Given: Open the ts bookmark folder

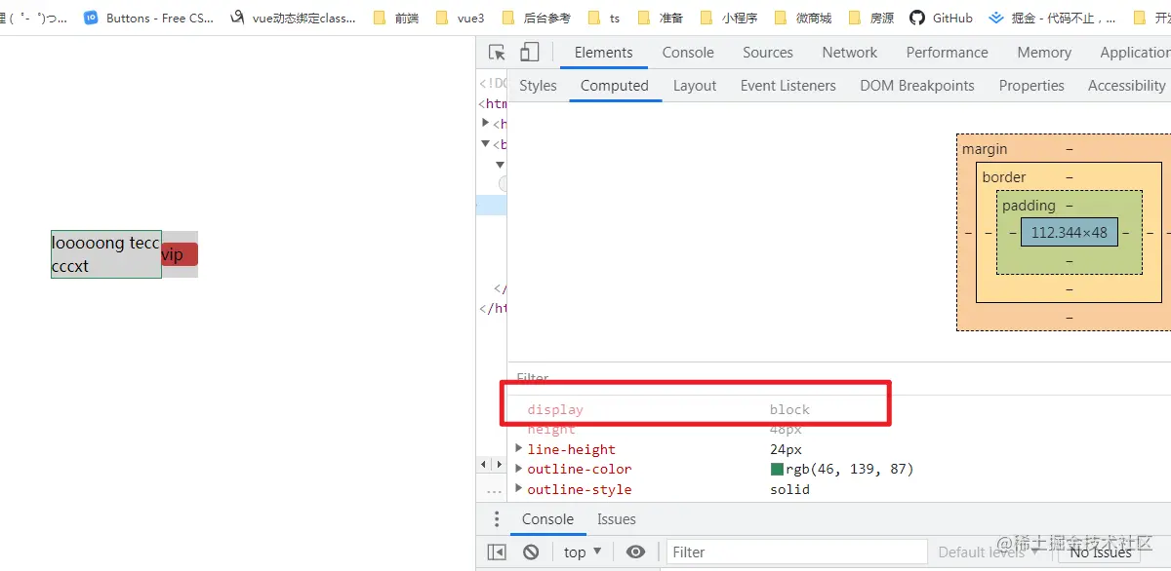Looking at the screenshot, I should pyautogui.click(x=604, y=18).
